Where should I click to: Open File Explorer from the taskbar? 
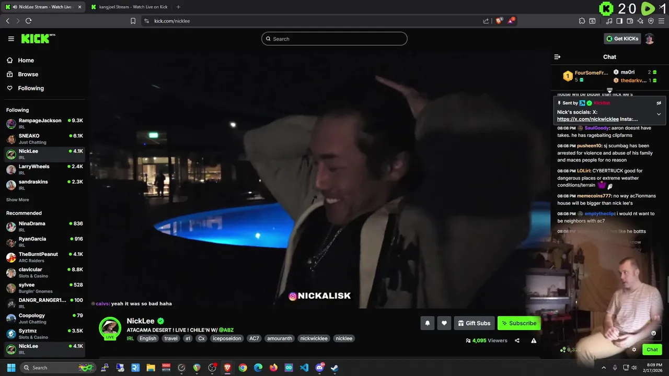151,368
